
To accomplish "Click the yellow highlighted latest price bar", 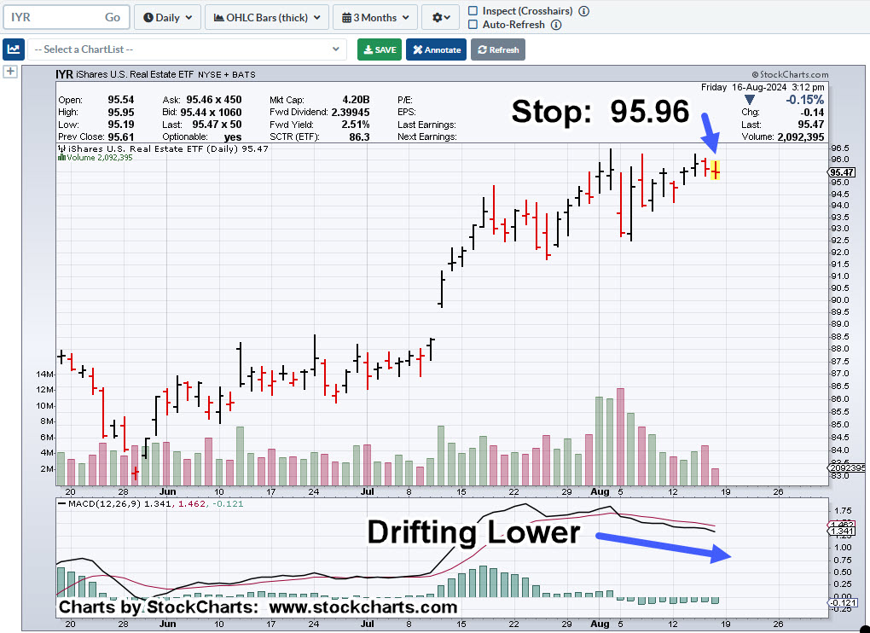I will pos(716,170).
